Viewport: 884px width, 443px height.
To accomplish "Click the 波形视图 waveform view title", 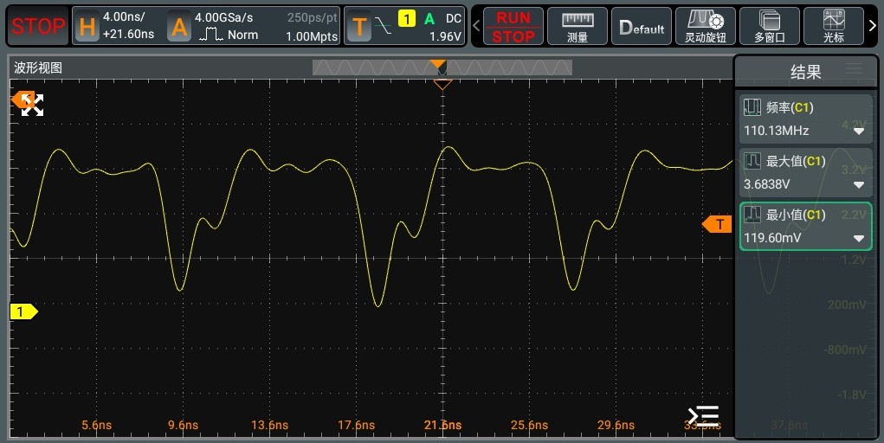I will pos(38,67).
